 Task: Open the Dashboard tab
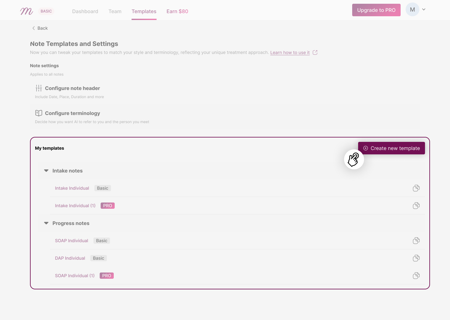click(85, 11)
